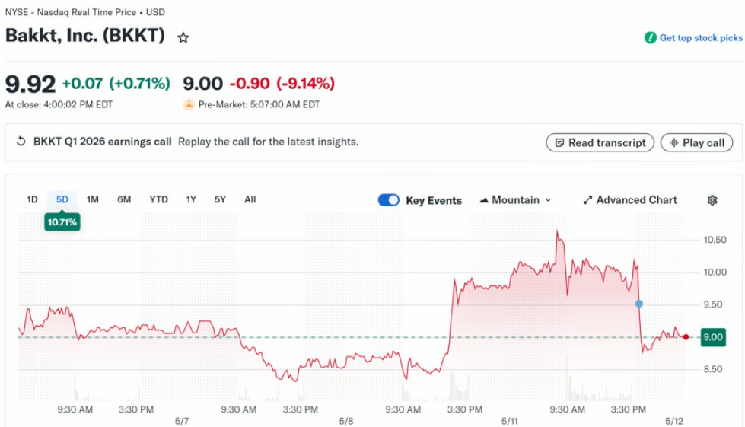Click the 9.92 closing price value
This screenshot has width=745, height=427.
coord(30,84)
